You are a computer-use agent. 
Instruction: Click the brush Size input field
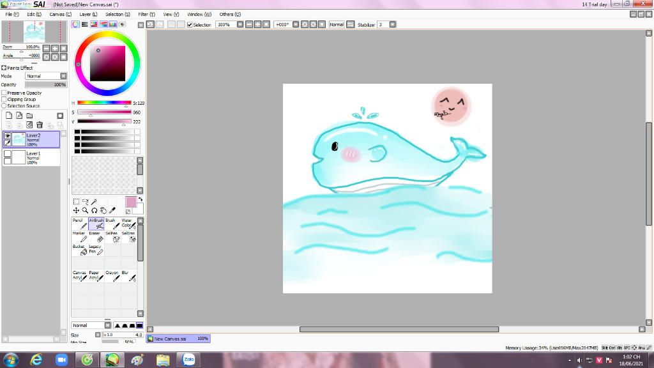pos(123,335)
